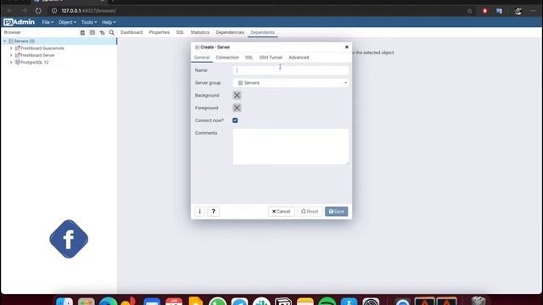
Task: Switch to the Connection tab
Action: pyautogui.click(x=227, y=58)
